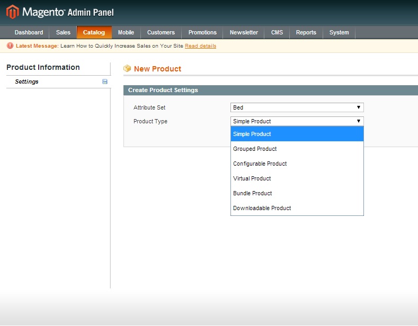418x326 pixels.
Task: Select Bundle Product option
Action: pos(252,193)
